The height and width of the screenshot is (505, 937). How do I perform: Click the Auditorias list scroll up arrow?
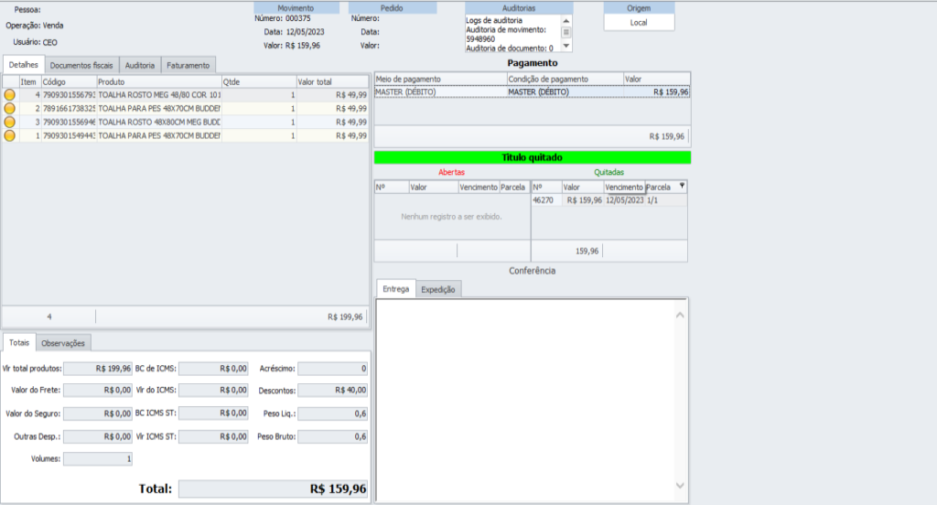[566, 20]
